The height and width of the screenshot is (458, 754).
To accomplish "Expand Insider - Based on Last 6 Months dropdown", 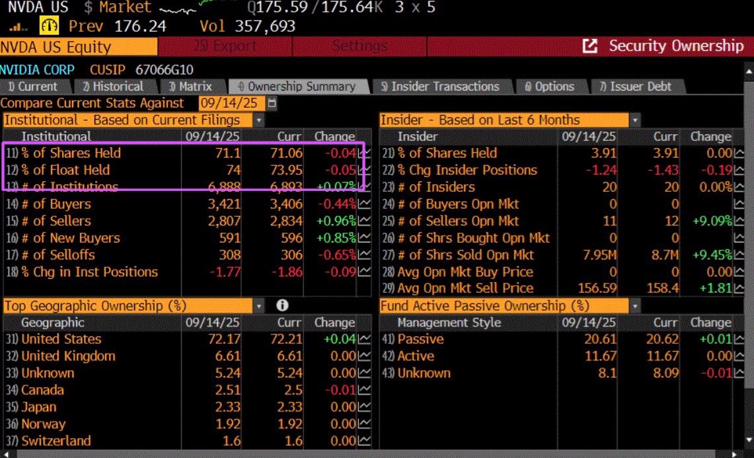I will (x=635, y=120).
